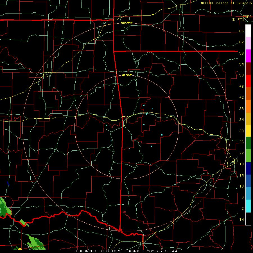
Task: Click the cyan swatch in the legend
Action: tap(248, 206)
